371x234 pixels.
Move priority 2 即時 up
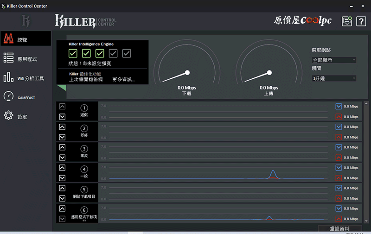(x=62, y=127)
